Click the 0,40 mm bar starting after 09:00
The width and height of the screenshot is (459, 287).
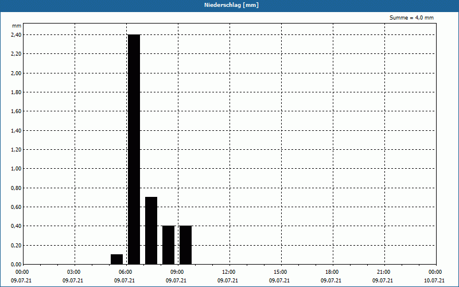point(185,245)
